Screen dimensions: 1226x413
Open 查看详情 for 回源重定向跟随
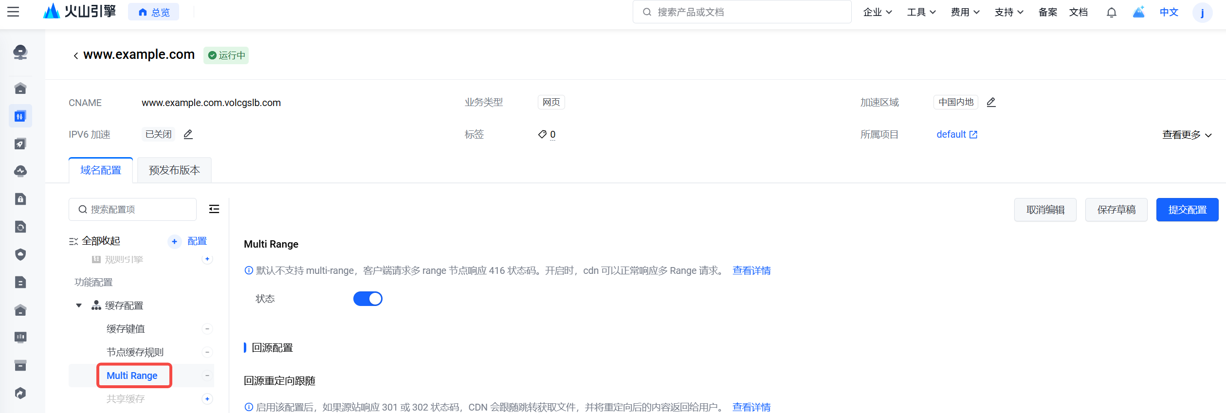point(751,407)
